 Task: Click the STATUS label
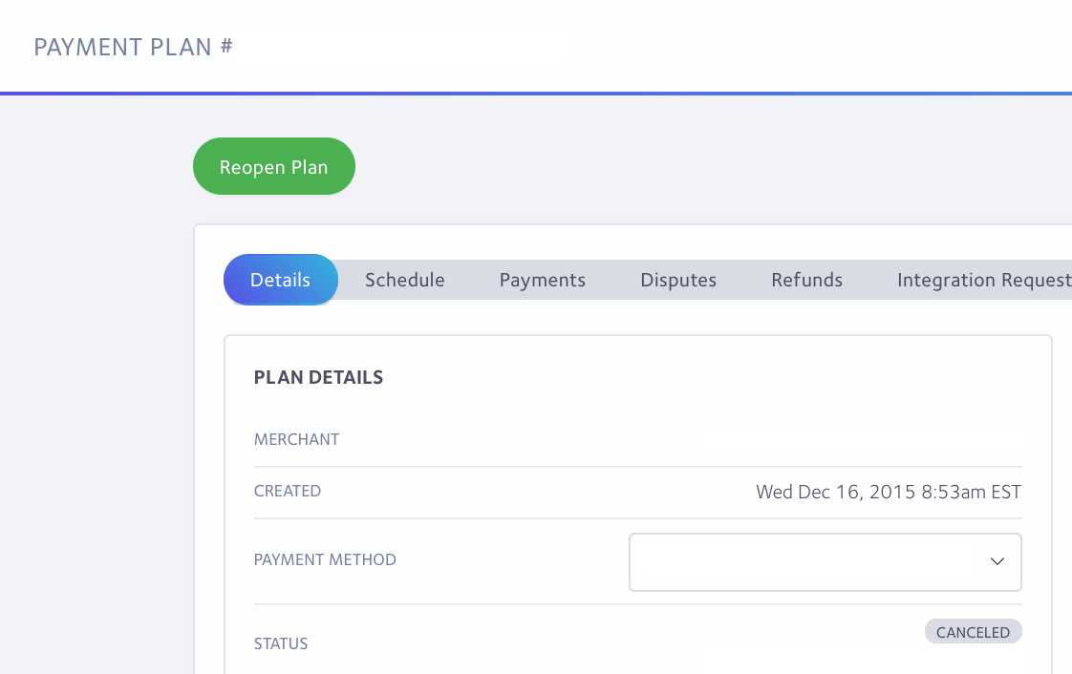pyautogui.click(x=281, y=643)
